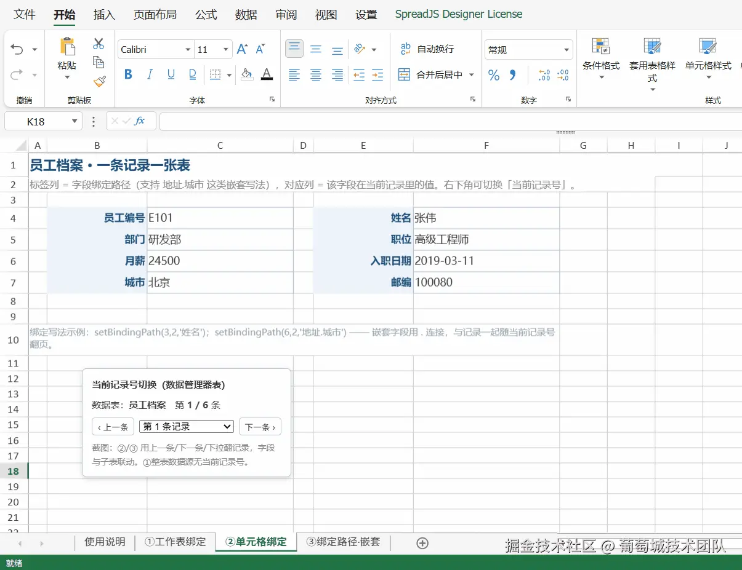The image size is (742, 570).
Task: Click the Undo arrow icon
Action: pyautogui.click(x=17, y=49)
